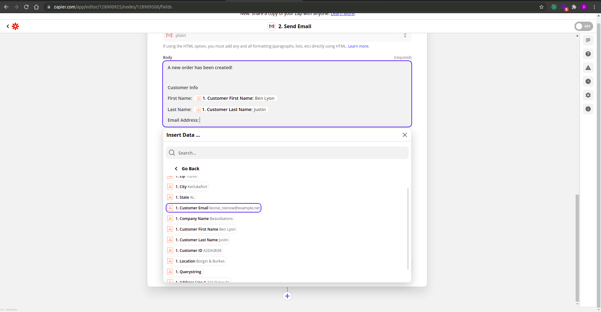Insert the City Kerlukefort field

click(x=187, y=187)
